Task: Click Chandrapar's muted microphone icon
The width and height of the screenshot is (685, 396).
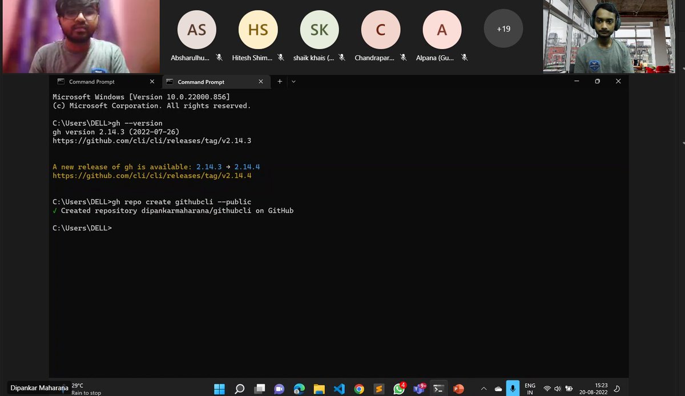Action: [403, 58]
